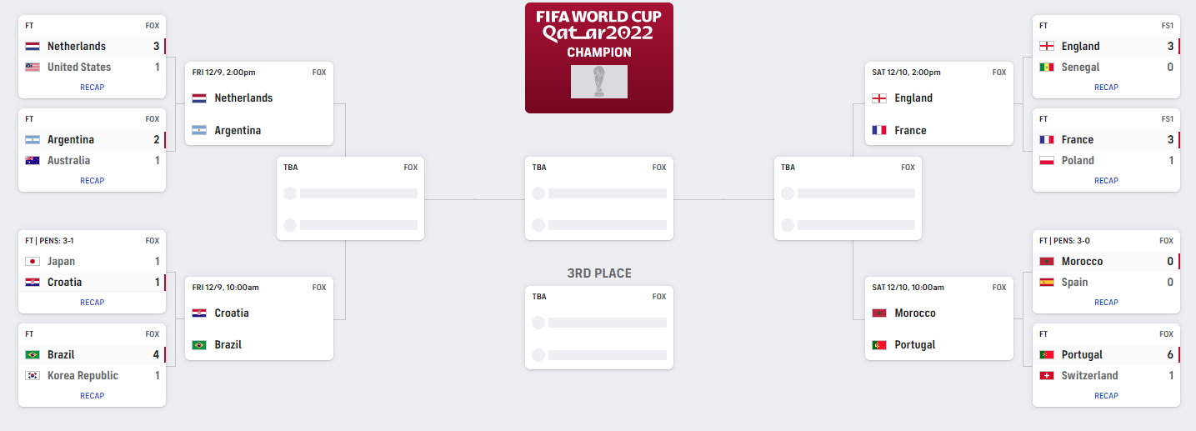Select the final TBA match card
Viewport: 1196px width, 431px height.
coord(599,198)
